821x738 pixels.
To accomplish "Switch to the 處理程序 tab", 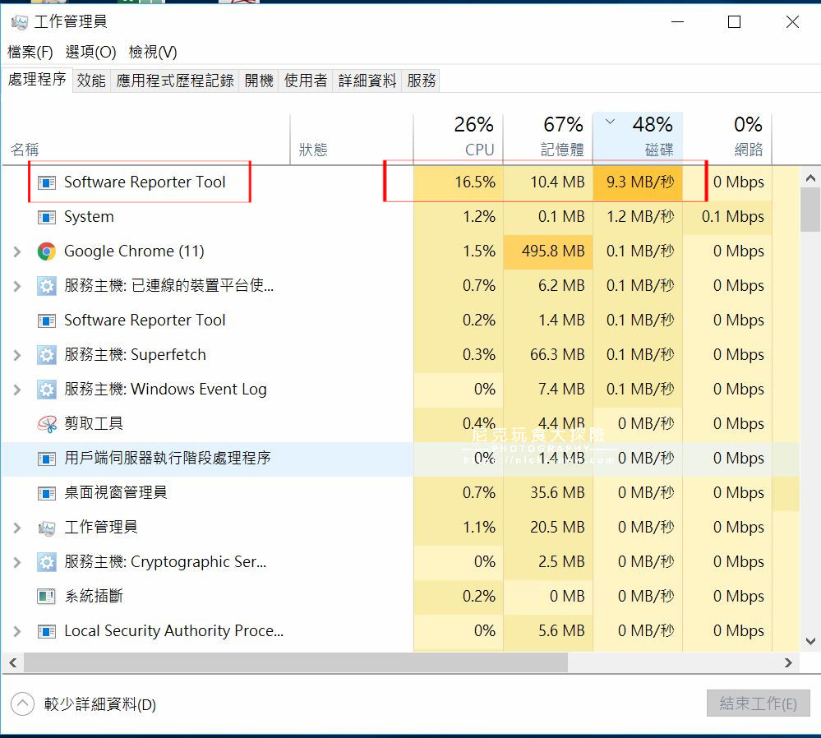I will 37,80.
